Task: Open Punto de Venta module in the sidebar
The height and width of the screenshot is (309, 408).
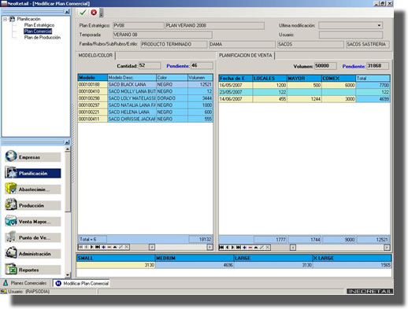Action: pyautogui.click(x=33, y=237)
